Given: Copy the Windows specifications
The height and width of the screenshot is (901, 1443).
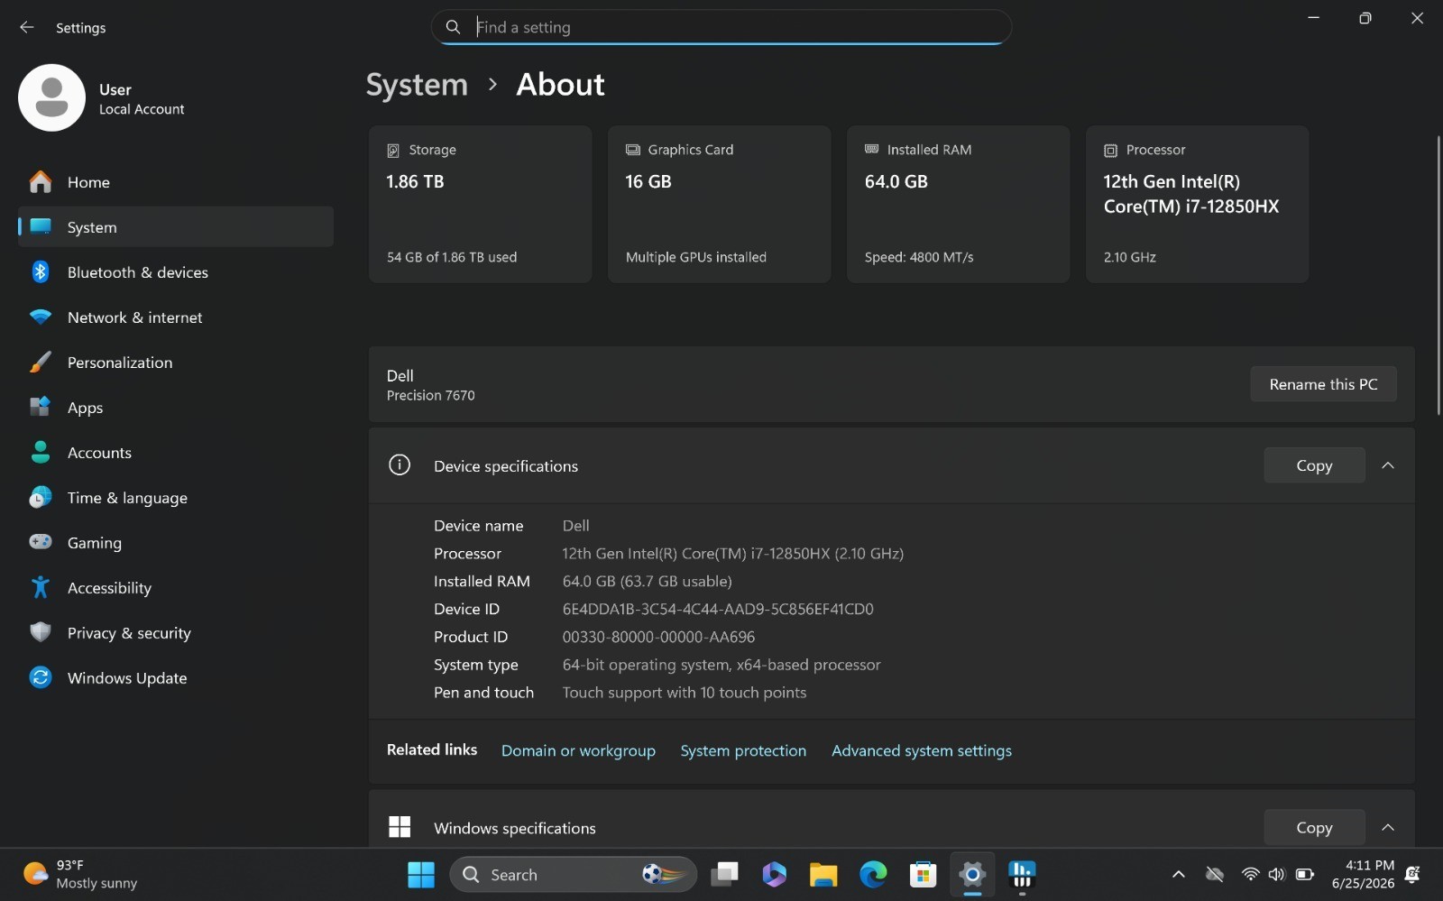Looking at the screenshot, I should point(1314,827).
